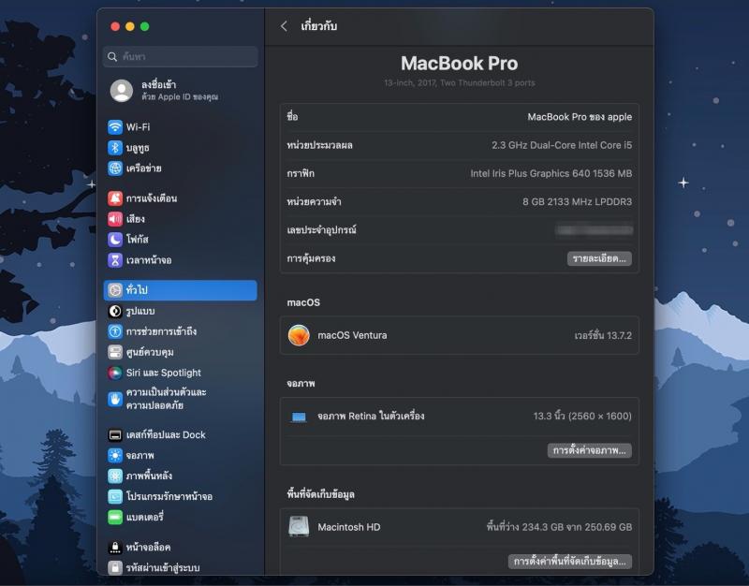Screen dimensions: 749x586
Task: Click the 'Macintosh HD' label
Action: coord(349,527)
